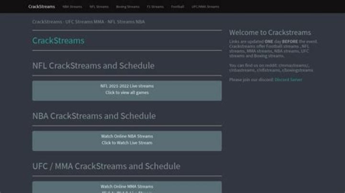The width and height of the screenshot is (345, 193).
Task: Open NFL 2021-2022 Live streams button
Action: tap(127, 86)
